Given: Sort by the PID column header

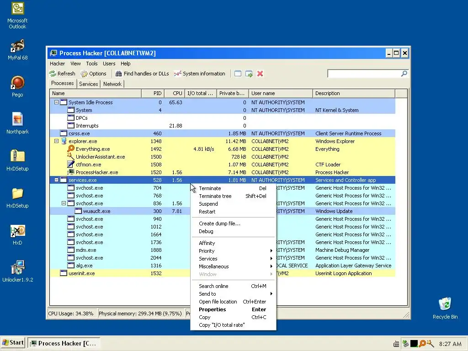Looking at the screenshot, I should 153,93.
